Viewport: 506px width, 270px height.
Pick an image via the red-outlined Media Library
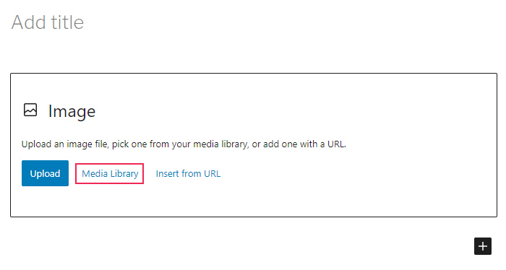(x=110, y=174)
